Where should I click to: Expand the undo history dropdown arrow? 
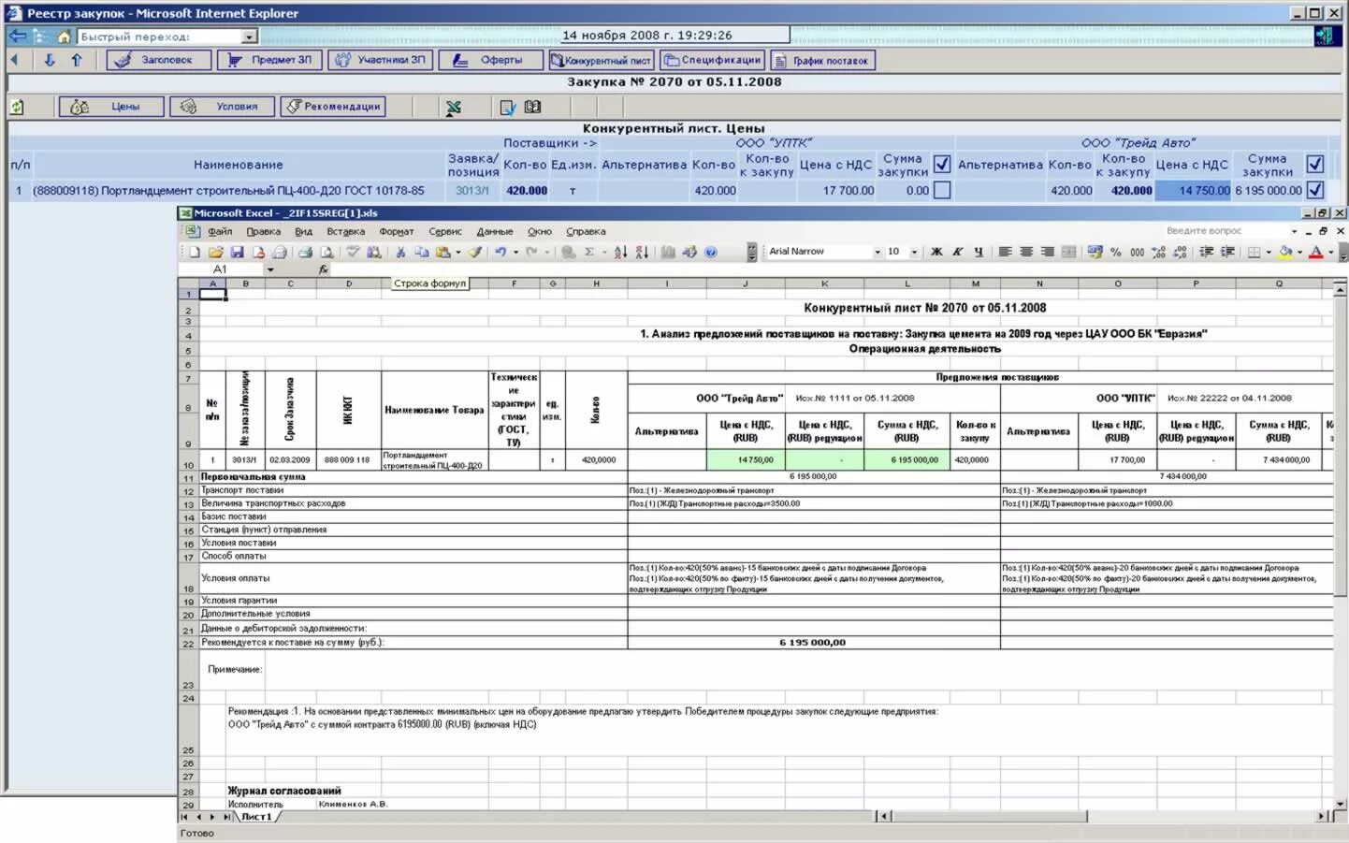coord(515,252)
